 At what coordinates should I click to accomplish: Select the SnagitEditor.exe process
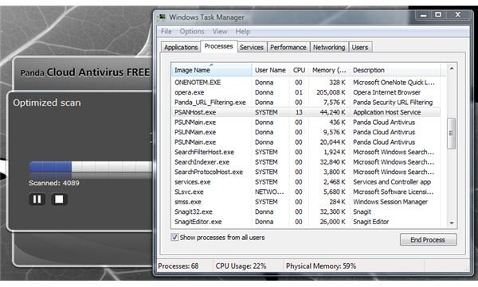(306, 222)
